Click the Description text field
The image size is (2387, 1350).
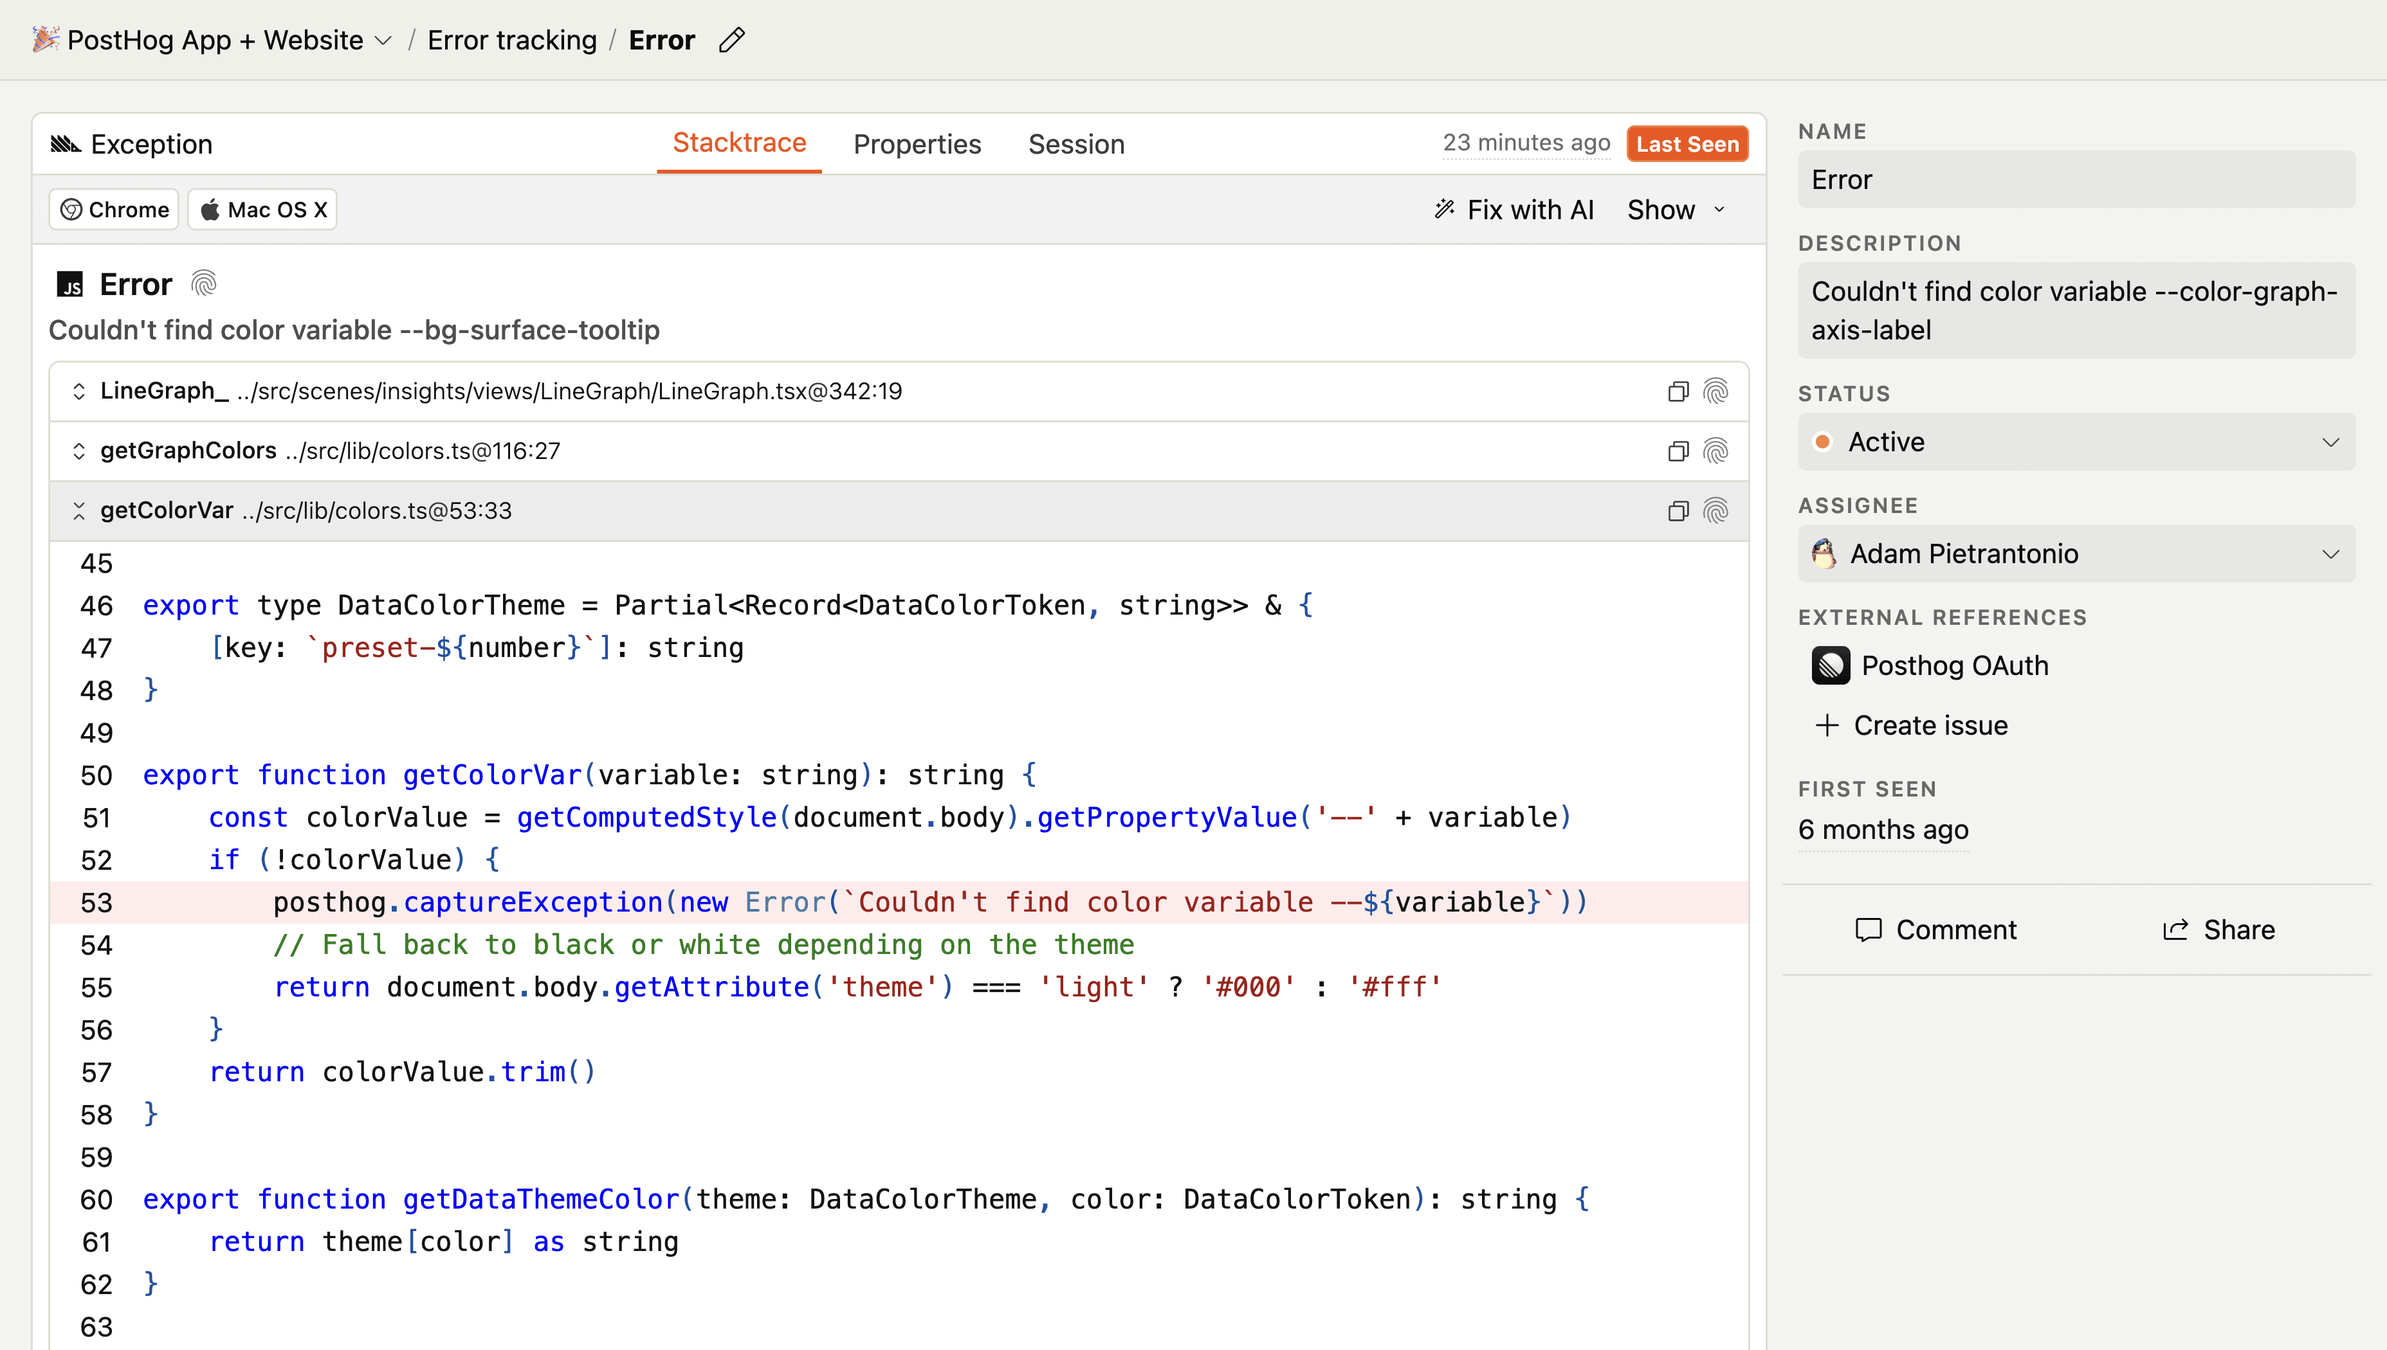pyautogui.click(x=2076, y=310)
